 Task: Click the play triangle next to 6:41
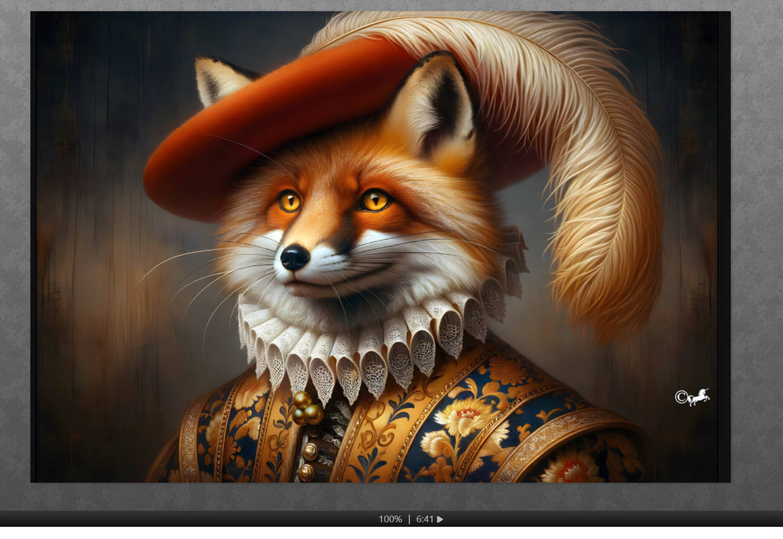click(x=440, y=519)
